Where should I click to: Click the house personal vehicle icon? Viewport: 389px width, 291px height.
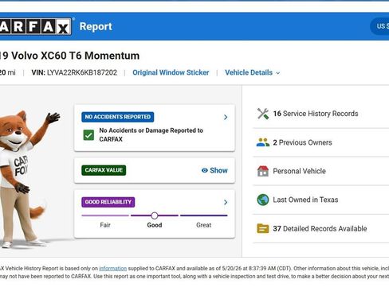(x=263, y=171)
